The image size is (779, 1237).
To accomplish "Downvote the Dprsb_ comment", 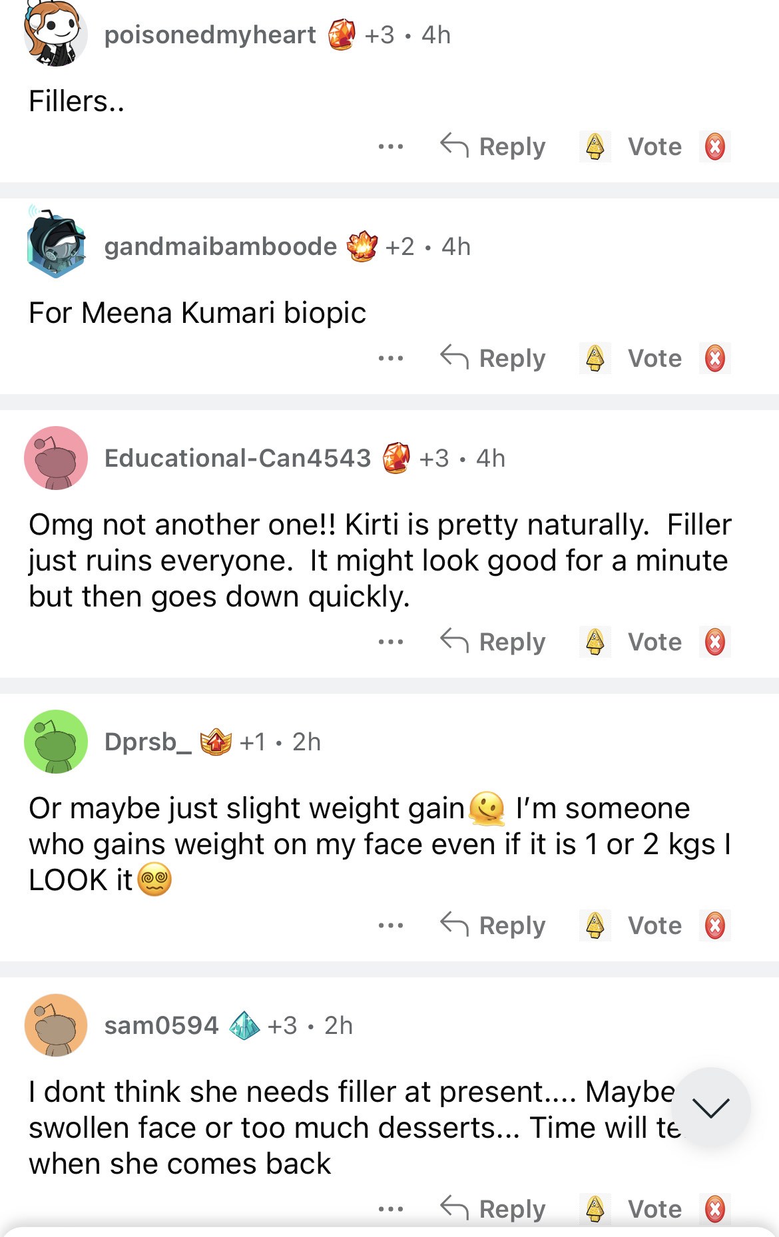I will (x=714, y=925).
